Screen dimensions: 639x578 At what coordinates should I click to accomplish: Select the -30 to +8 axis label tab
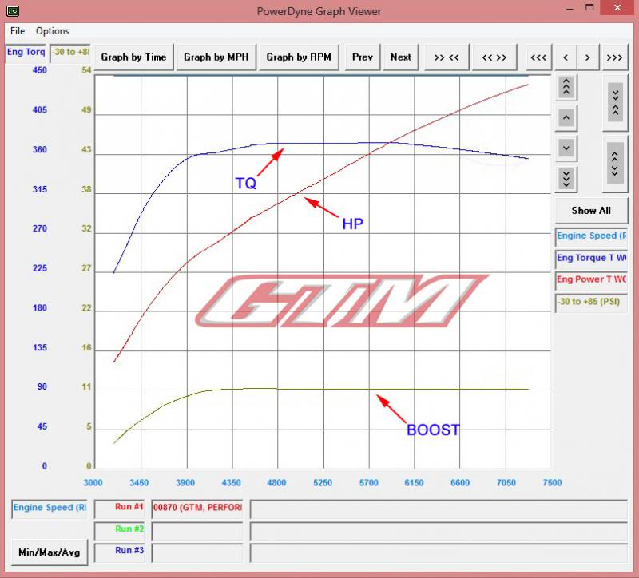[x=70, y=53]
